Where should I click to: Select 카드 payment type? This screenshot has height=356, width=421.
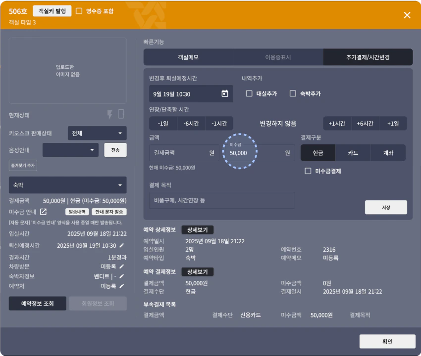[353, 153]
